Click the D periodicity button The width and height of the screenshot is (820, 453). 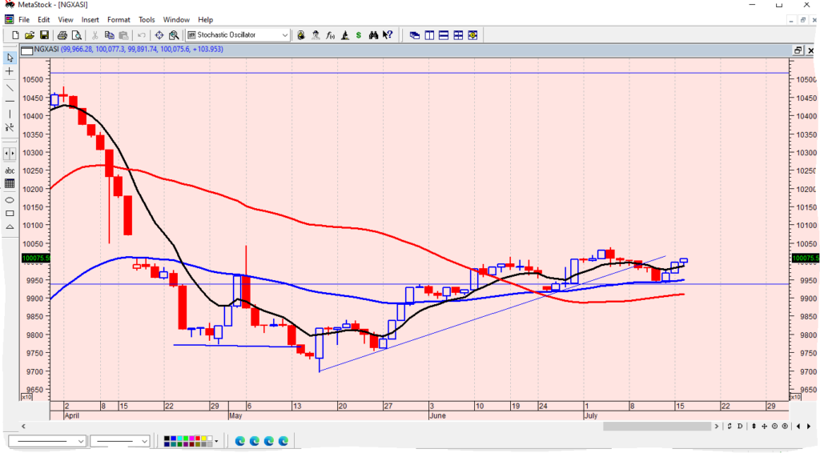click(x=740, y=426)
